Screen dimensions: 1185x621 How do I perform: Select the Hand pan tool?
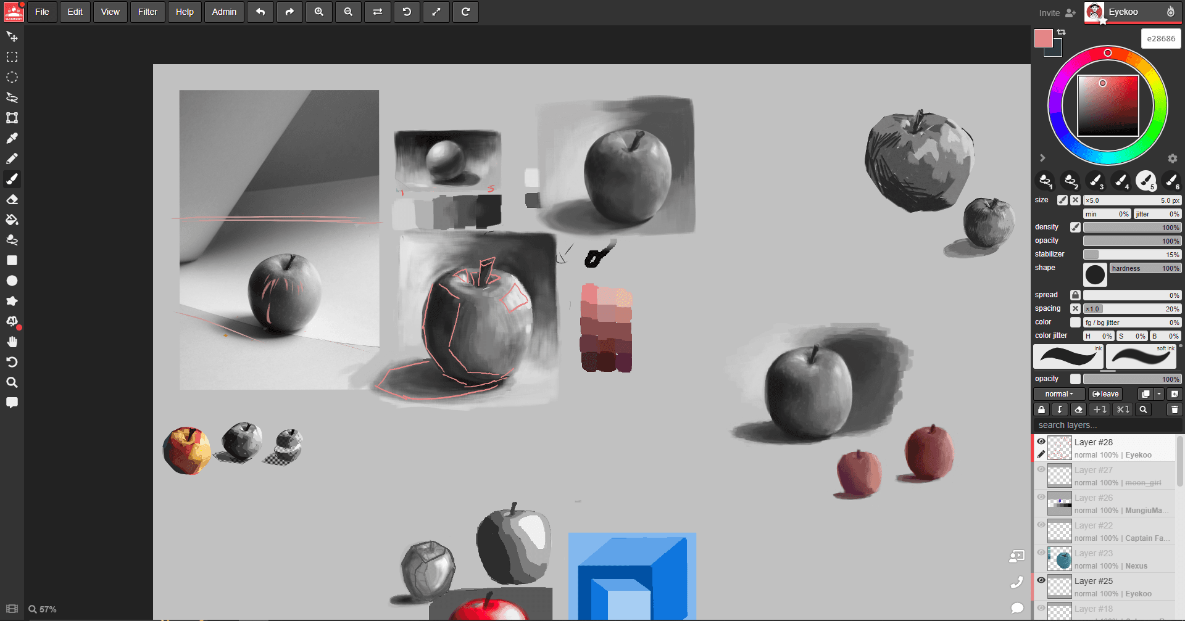click(x=12, y=342)
